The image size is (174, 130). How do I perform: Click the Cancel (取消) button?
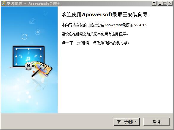pyautogui.click(x=156, y=122)
